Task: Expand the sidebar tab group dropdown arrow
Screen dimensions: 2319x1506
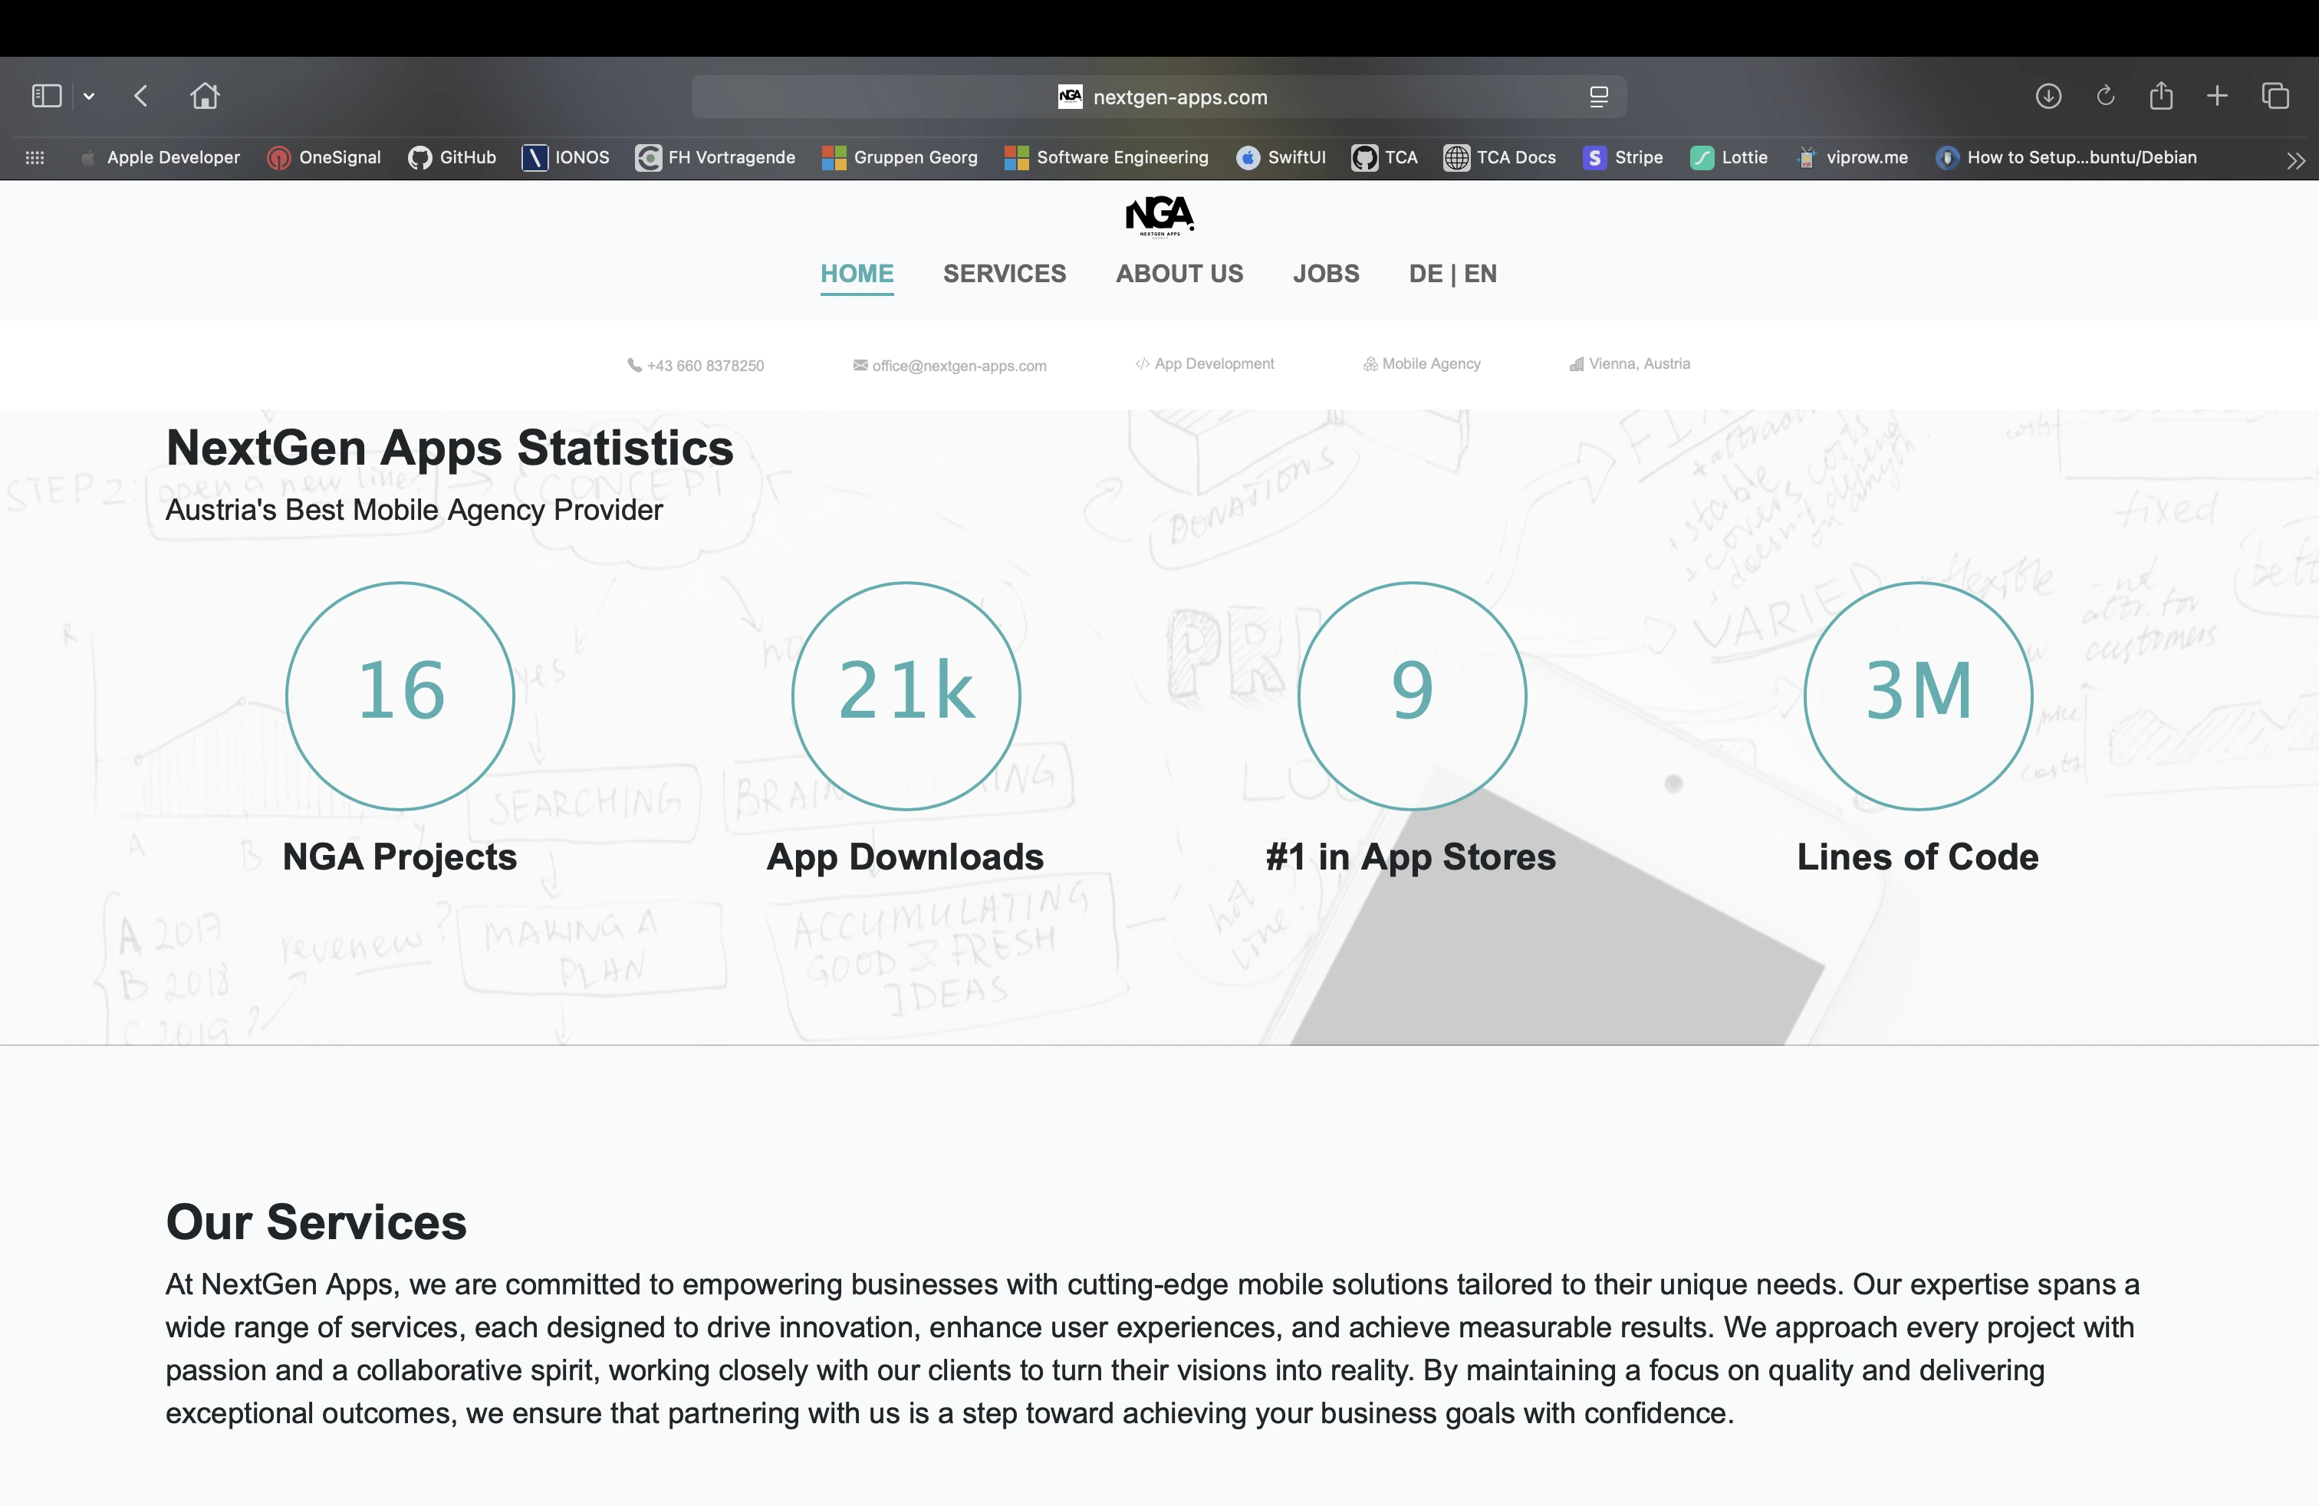Action: [89, 97]
